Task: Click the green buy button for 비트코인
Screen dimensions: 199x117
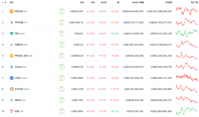Action: (x=62, y=11)
